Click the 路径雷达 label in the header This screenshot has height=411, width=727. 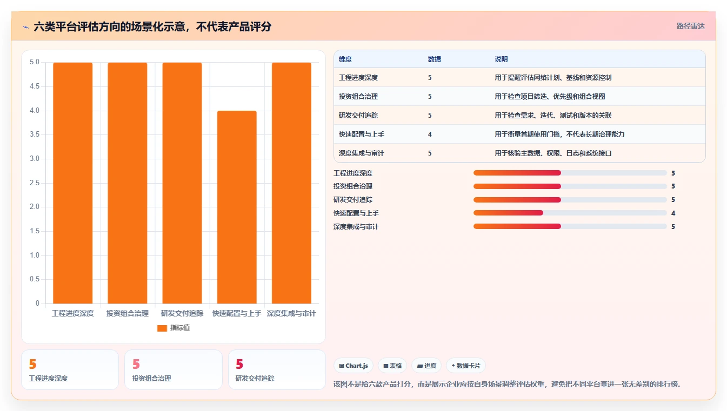coord(690,26)
